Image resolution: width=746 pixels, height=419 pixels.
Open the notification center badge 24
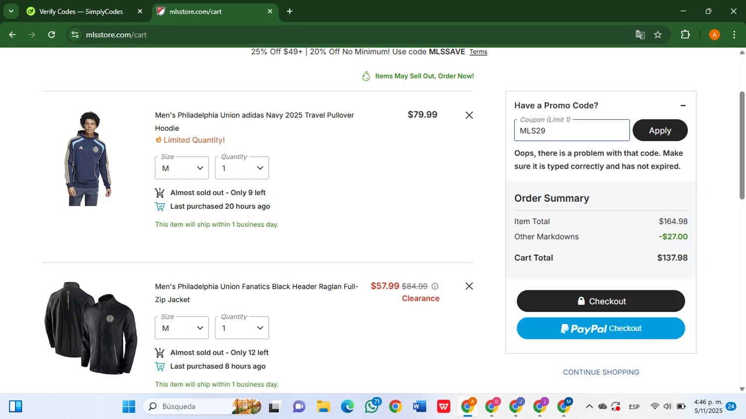pyautogui.click(x=731, y=407)
